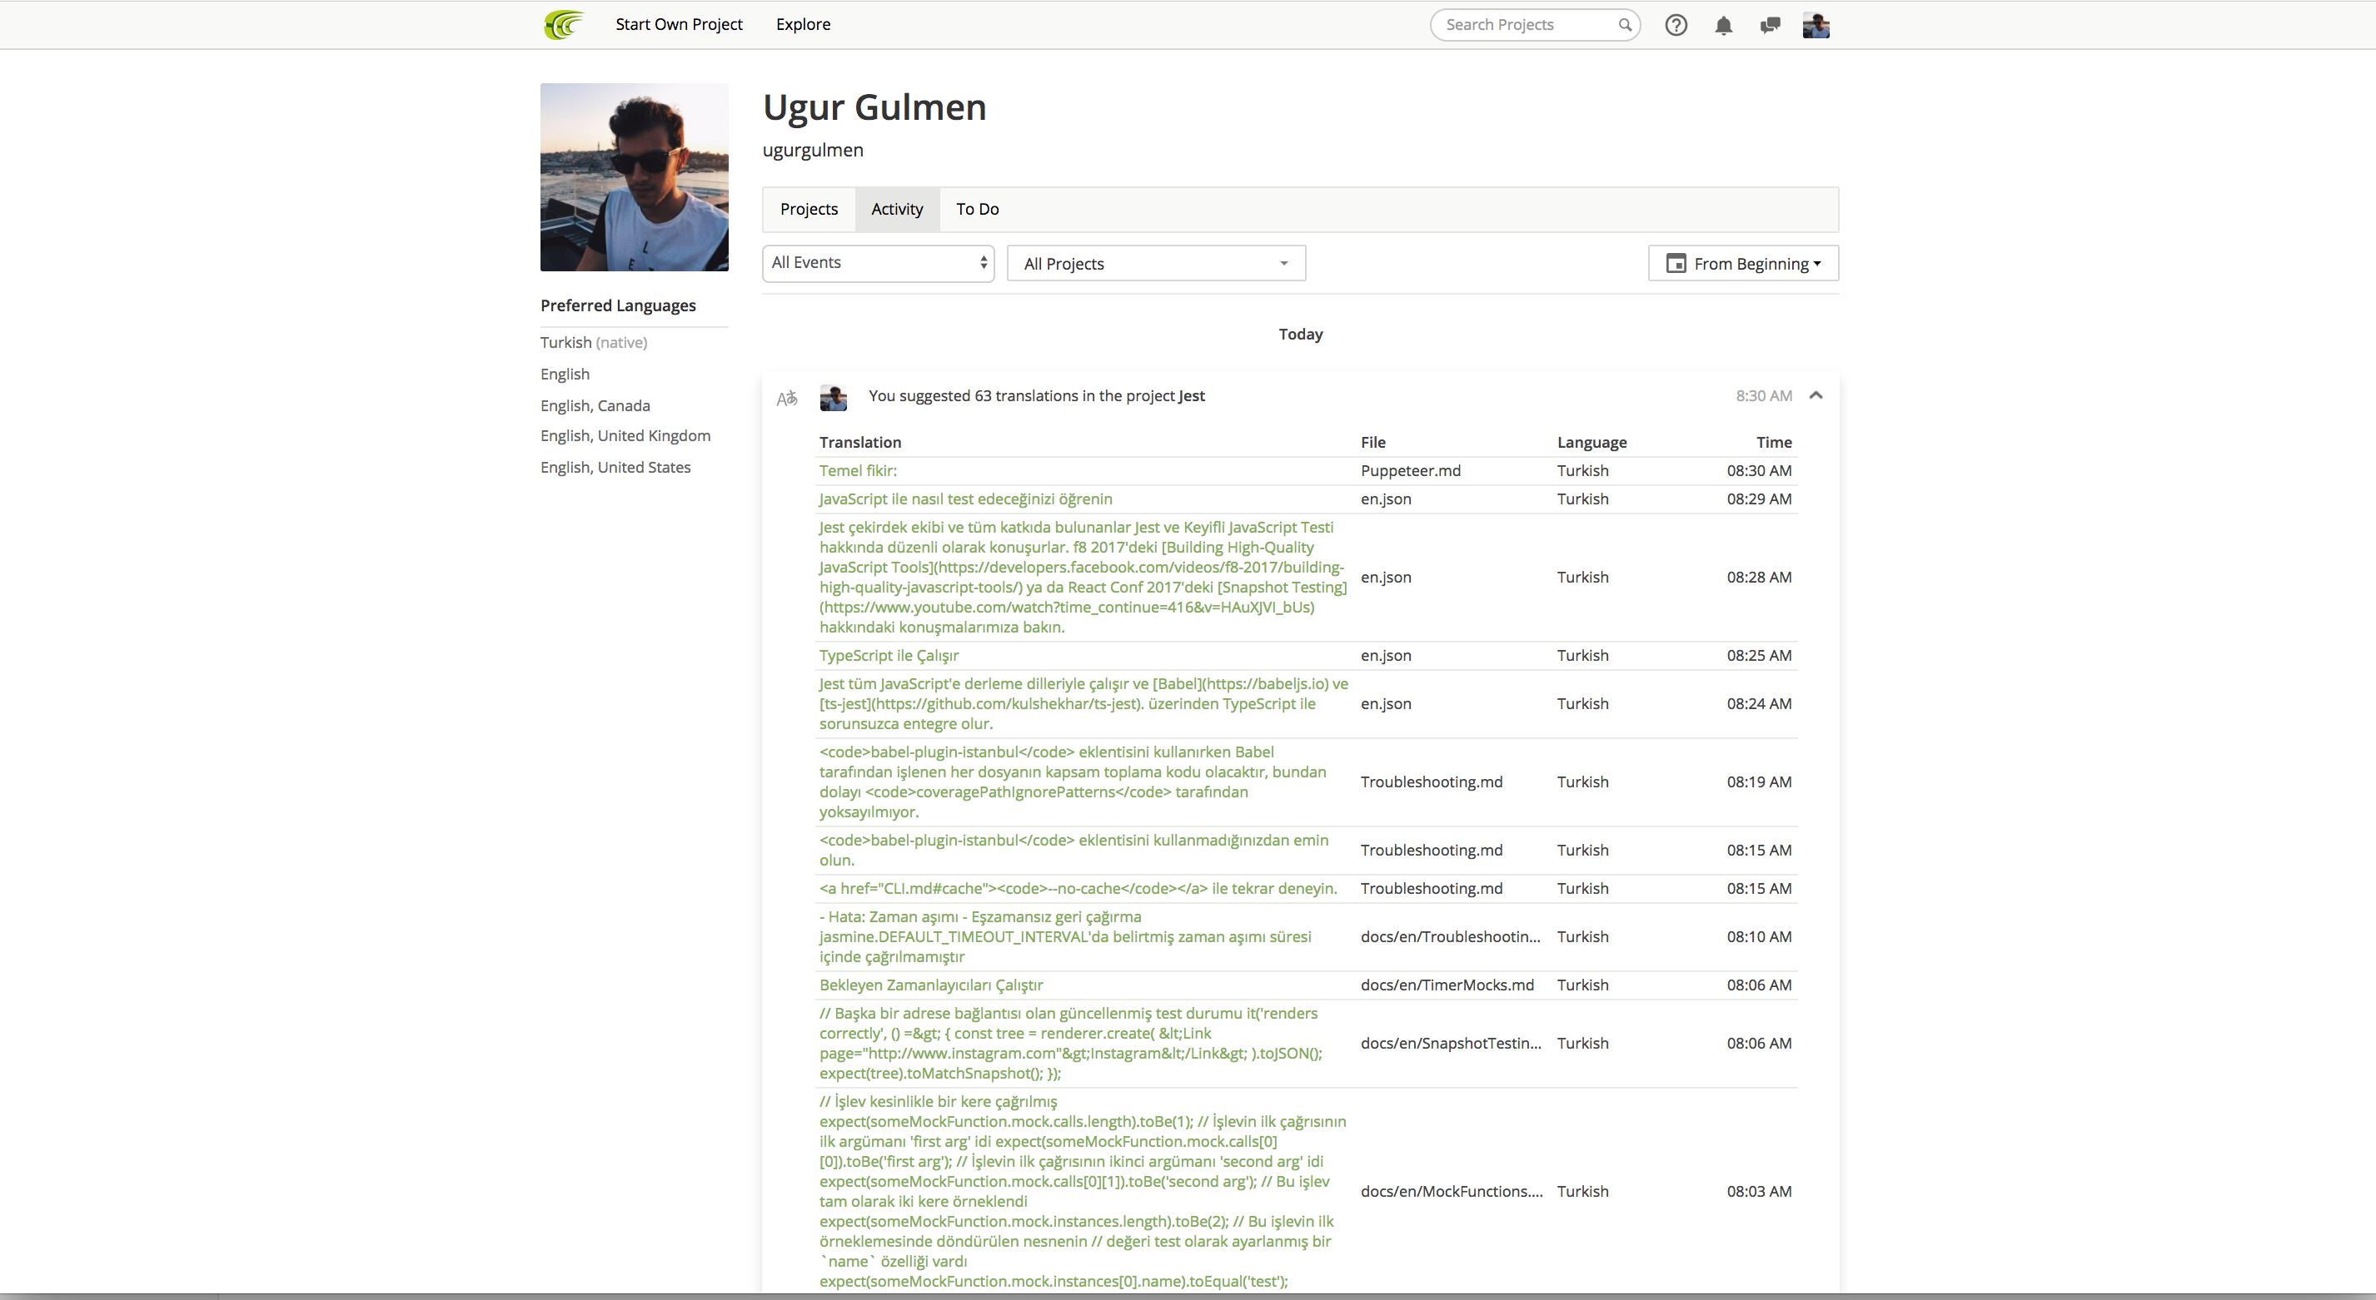This screenshot has width=2376, height=1300.
Task: Click the File column header
Action: pyautogui.click(x=1372, y=443)
